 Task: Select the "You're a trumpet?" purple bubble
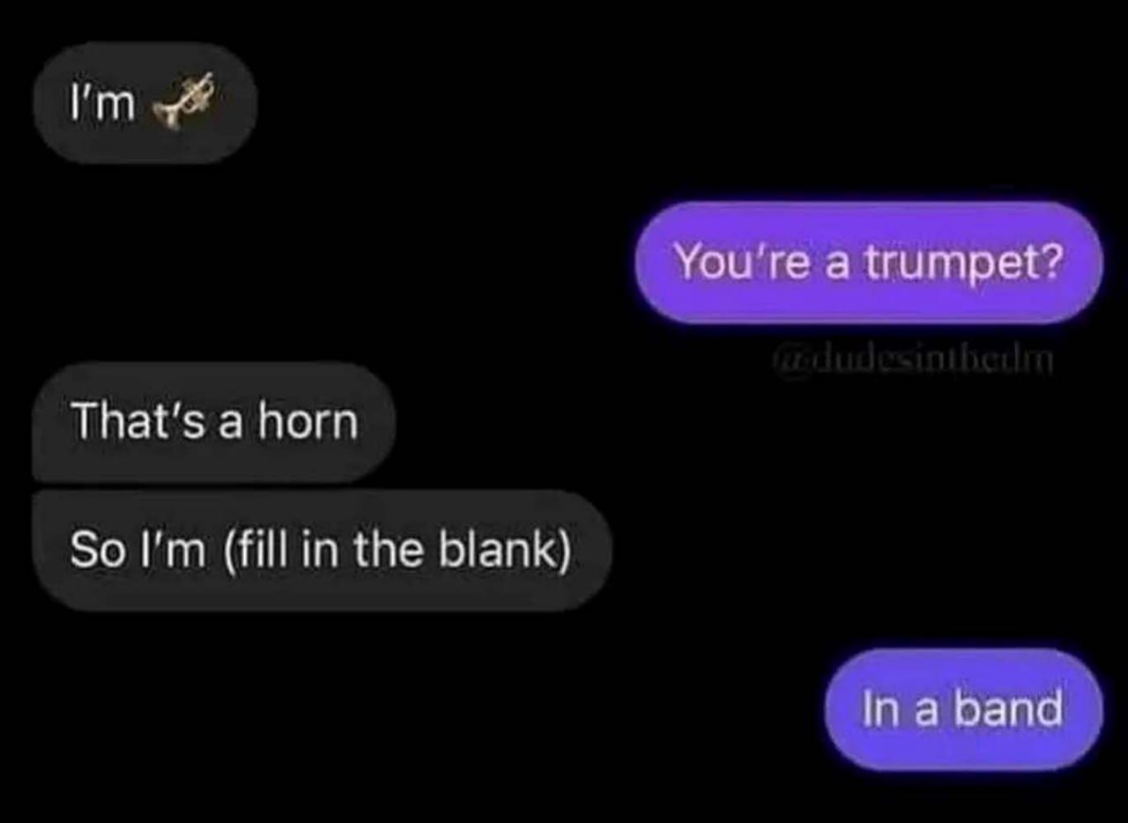(868, 262)
